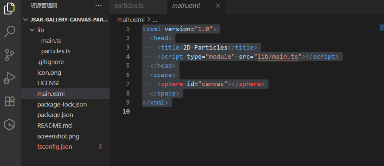Click the closing </space> tag
This screenshot has height=166, width=384.
click(x=164, y=93)
